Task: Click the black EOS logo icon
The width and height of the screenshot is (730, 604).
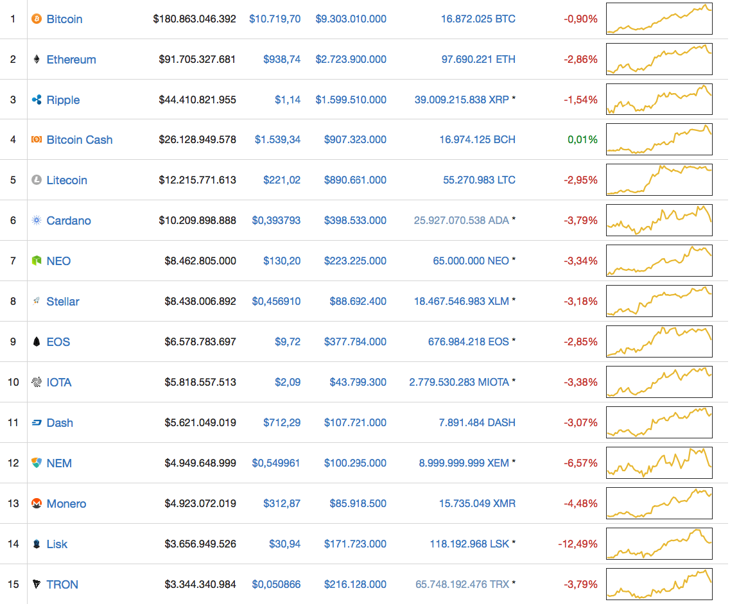Action: pos(37,341)
